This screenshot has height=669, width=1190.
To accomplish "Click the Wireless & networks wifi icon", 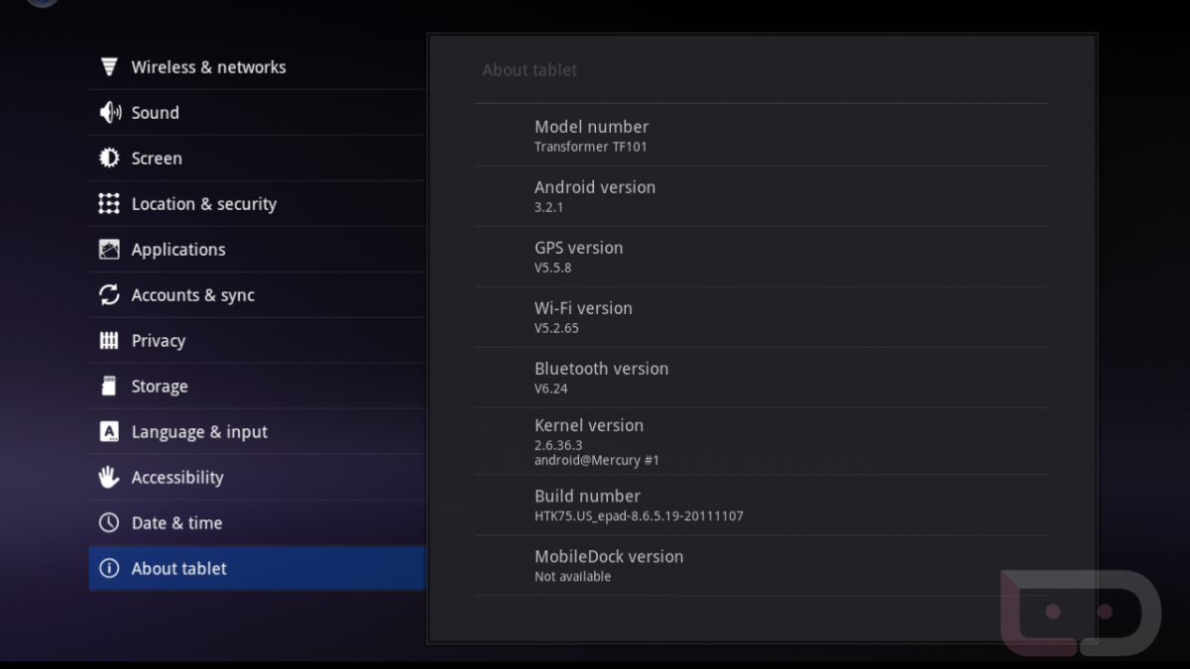I will click(109, 67).
